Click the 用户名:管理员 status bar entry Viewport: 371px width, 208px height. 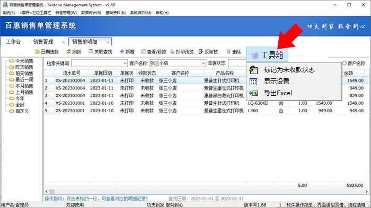15,205
